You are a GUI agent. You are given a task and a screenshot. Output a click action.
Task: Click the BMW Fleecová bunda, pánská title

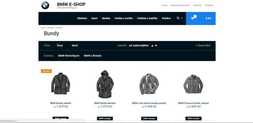click(193, 103)
